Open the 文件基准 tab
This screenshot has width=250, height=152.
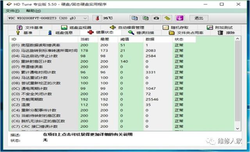click(x=30, y=28)
